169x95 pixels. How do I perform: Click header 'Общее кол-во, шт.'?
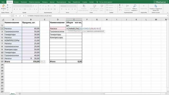tap(74, 24)
